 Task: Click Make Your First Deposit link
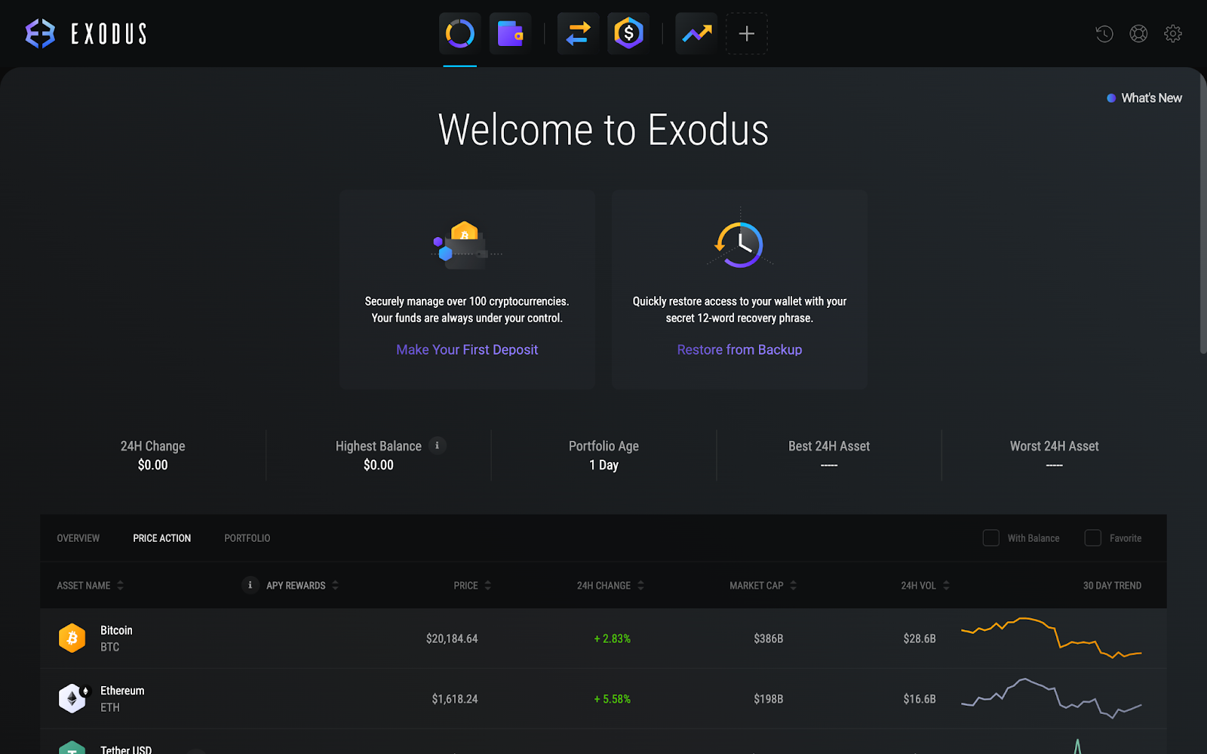[467, 349]
